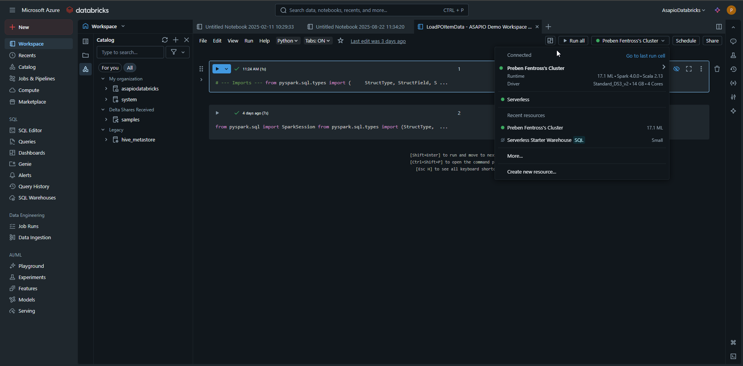Collapse the Delta Shares Received group

point(103,109)
